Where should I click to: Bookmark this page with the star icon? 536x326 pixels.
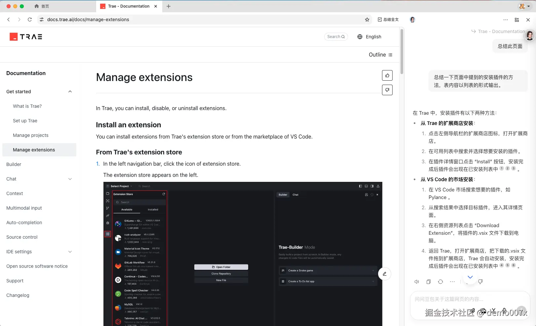tap(367, 20)
